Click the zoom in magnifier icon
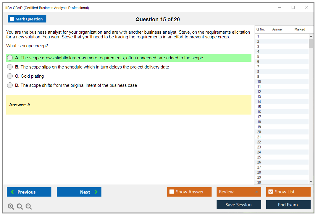 (11, 207)
